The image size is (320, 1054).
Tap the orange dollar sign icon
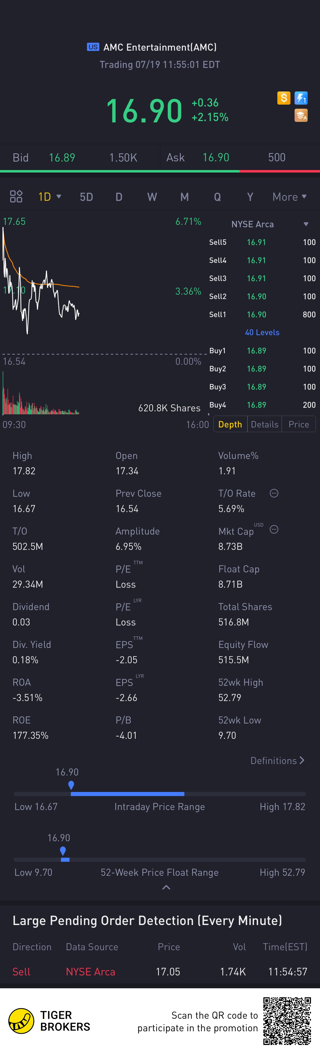pos(284,98)
